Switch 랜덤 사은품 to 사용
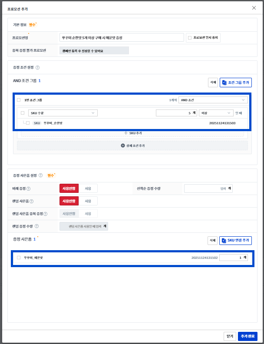 point(88,201)
